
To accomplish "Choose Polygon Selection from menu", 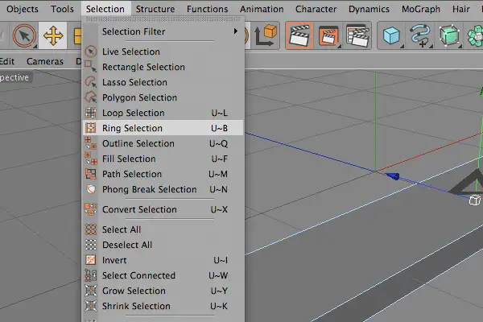I will (163, 97).
